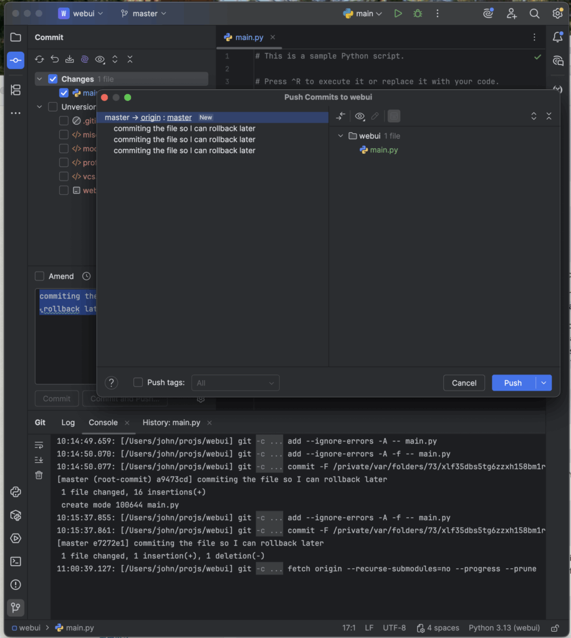Viewport: 571px width, 638px height.
Task: Show commit message history clock
Action: (x=86, y=276)
